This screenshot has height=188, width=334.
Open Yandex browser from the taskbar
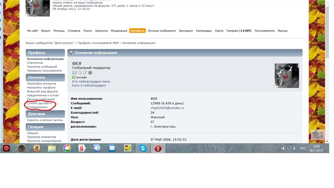tap(82, 148)
